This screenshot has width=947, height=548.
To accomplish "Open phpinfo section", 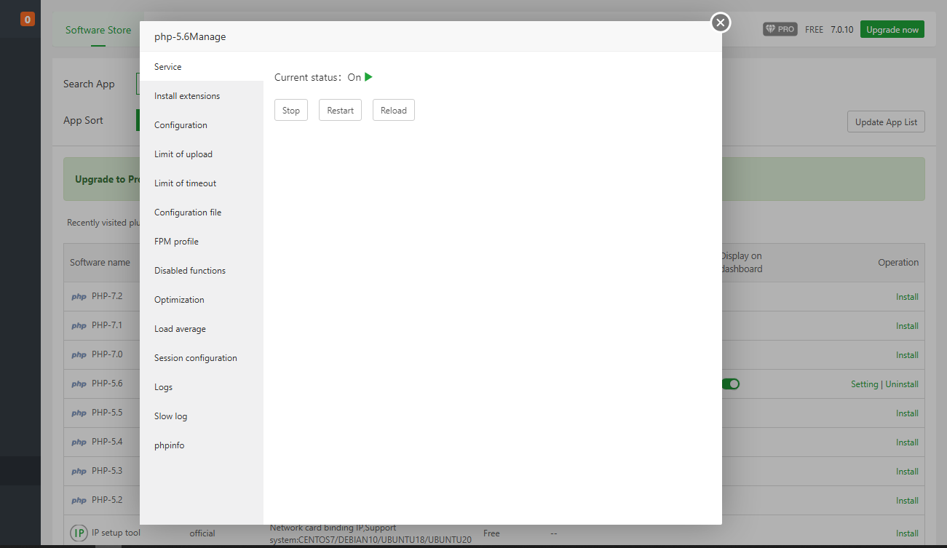I will (202, 445).
